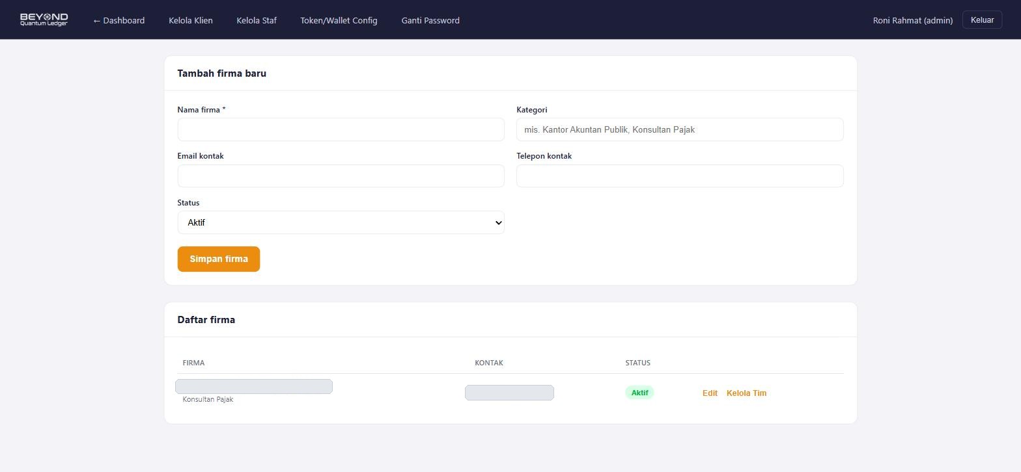Click the Tambah firma baru heading
This screenshot has height=472, width=1021.
tap(221, 73)
